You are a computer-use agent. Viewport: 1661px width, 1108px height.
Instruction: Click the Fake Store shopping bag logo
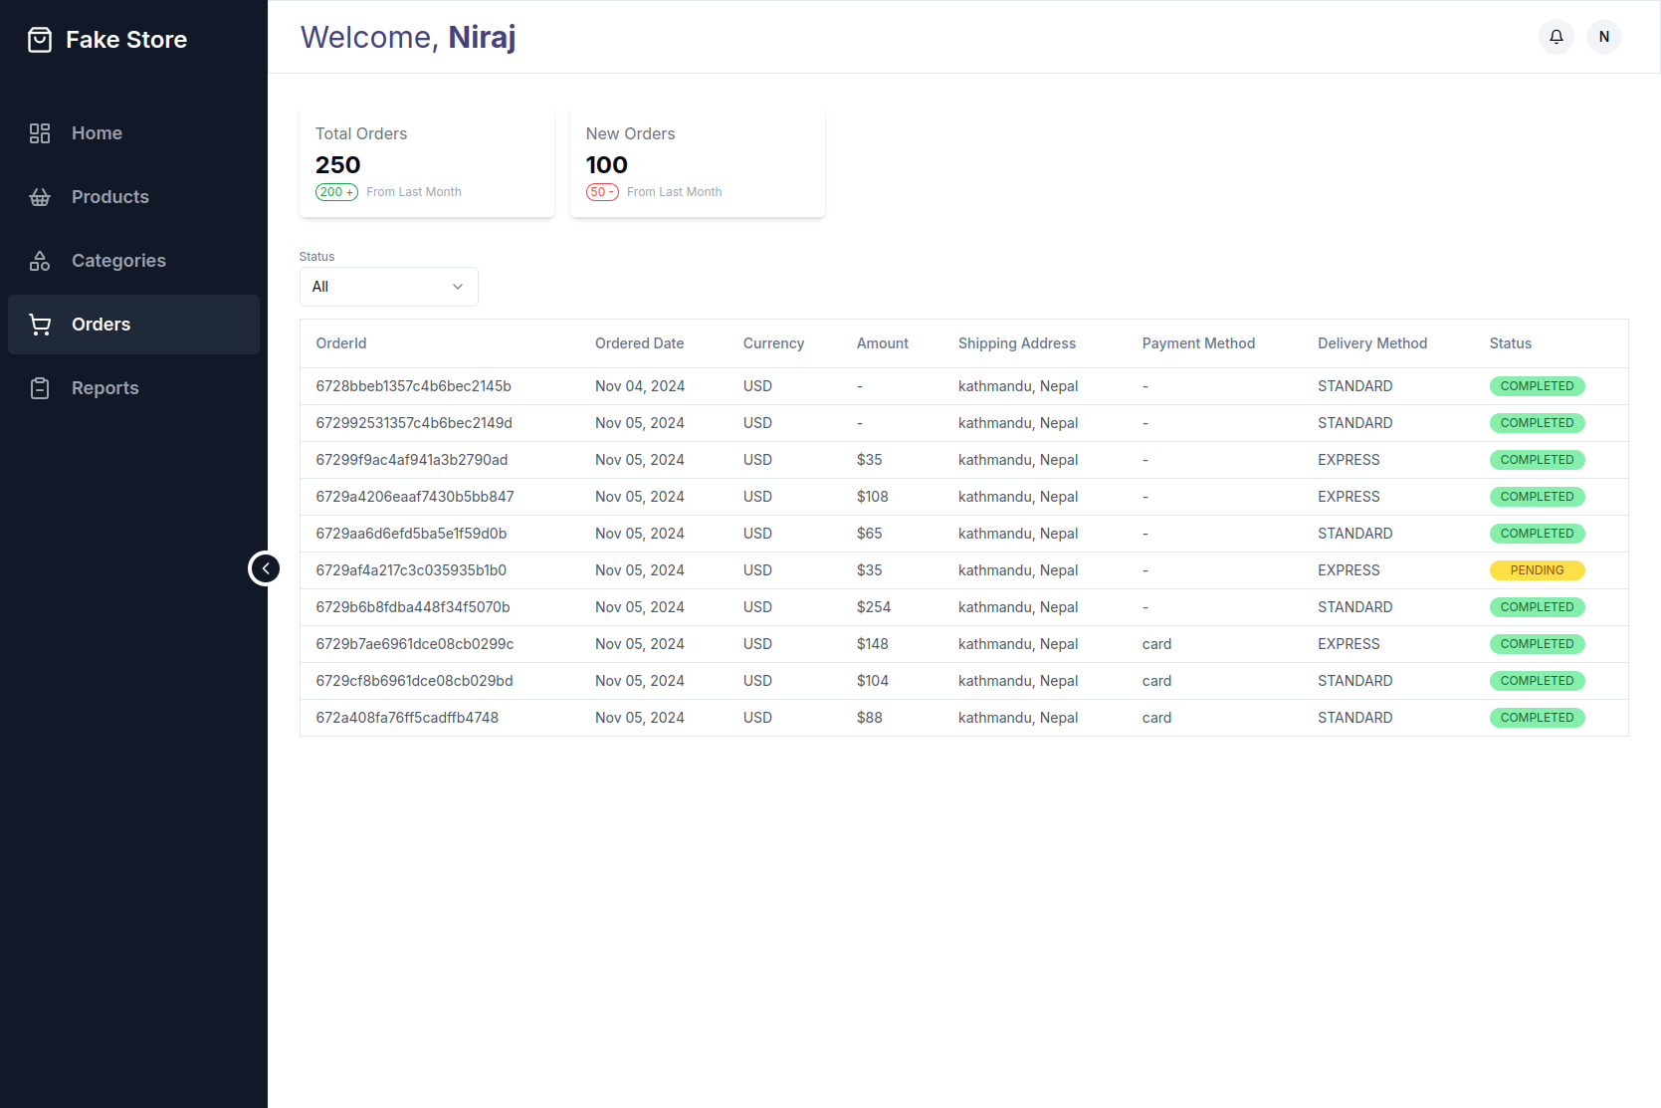coord(40,40)
